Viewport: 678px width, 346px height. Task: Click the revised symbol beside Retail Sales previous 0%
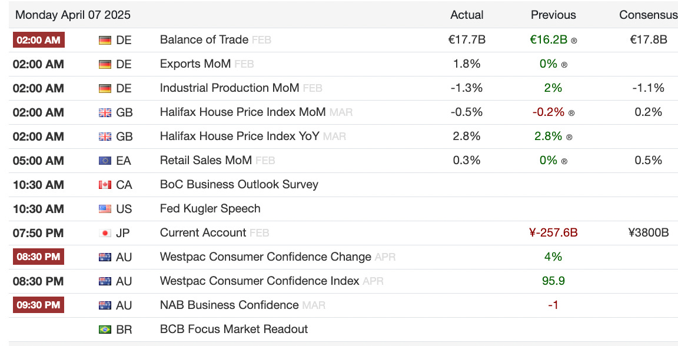(x=564, y=161)
